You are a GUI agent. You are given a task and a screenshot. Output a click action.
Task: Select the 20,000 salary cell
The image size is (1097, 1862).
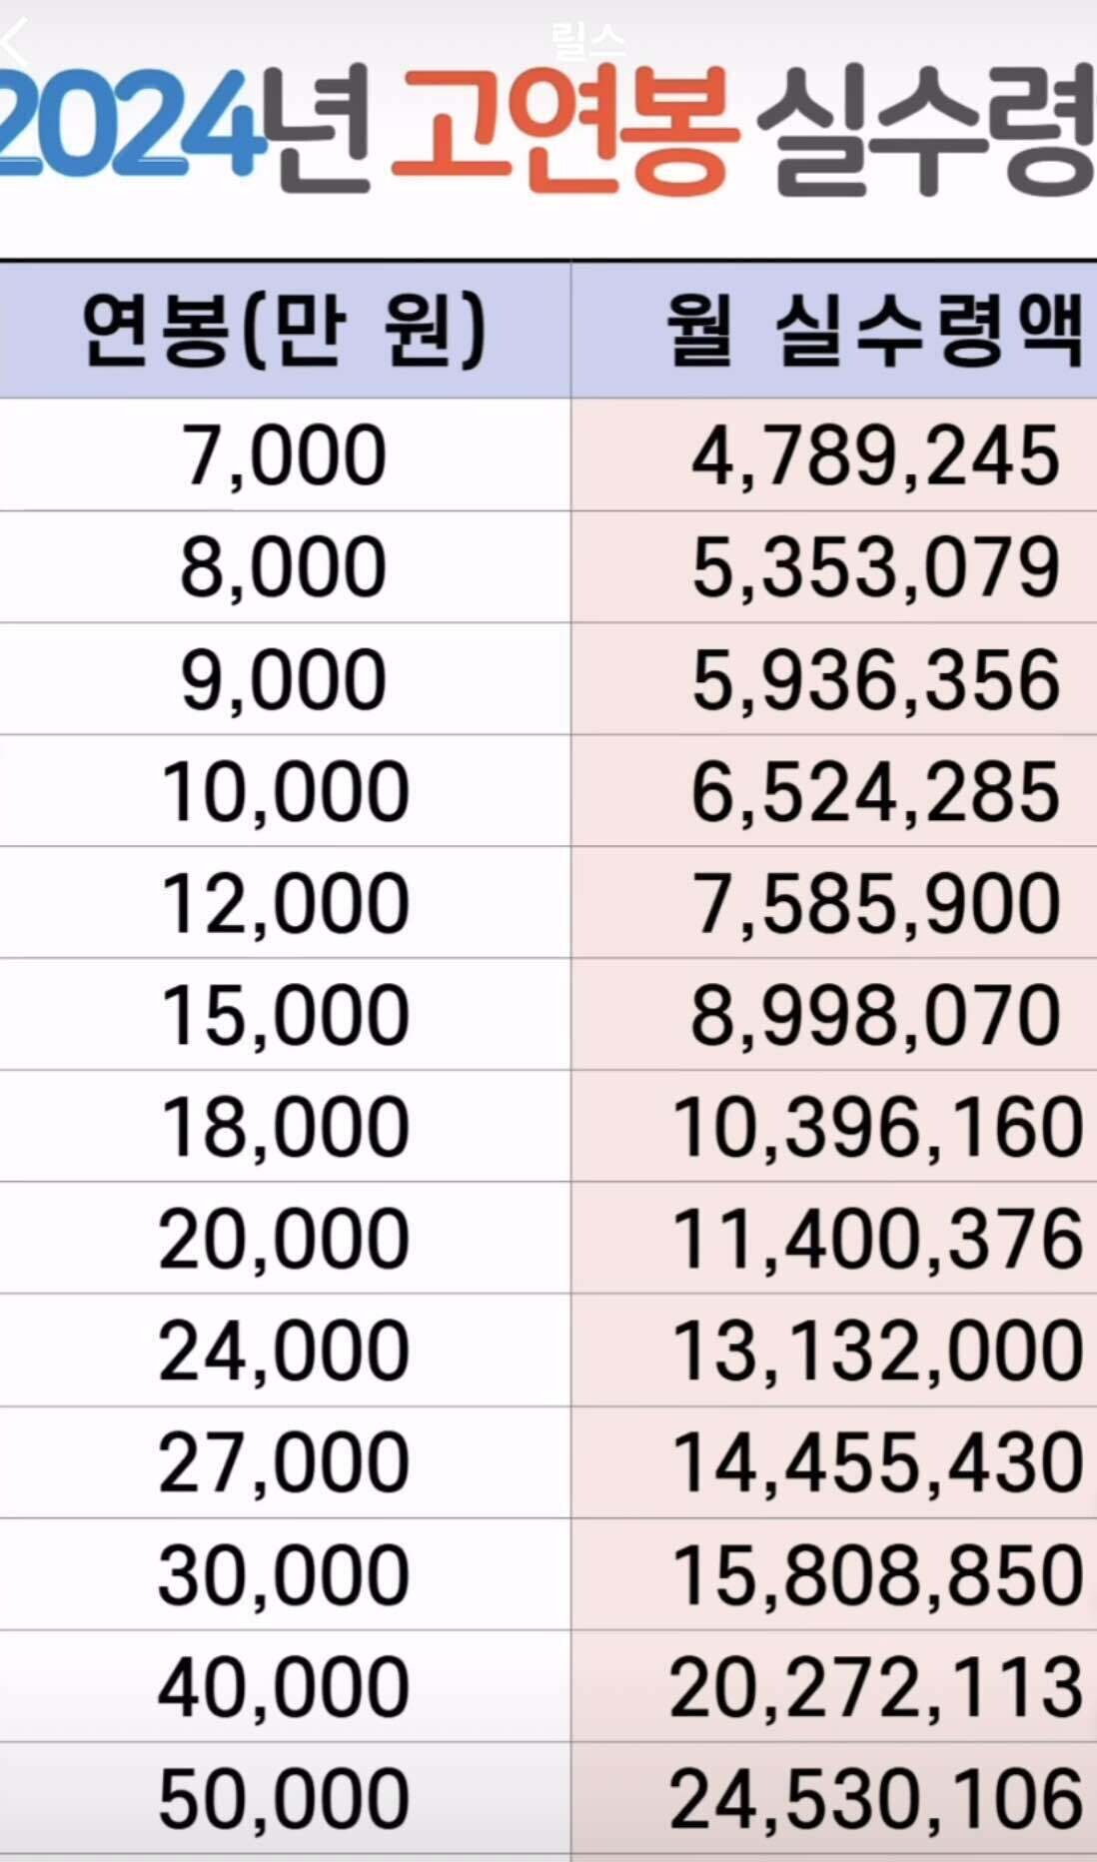click(285, 1239)
